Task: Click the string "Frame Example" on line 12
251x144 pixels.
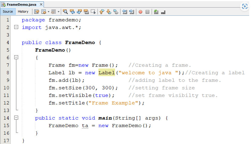Action: (x=113, y=103)
